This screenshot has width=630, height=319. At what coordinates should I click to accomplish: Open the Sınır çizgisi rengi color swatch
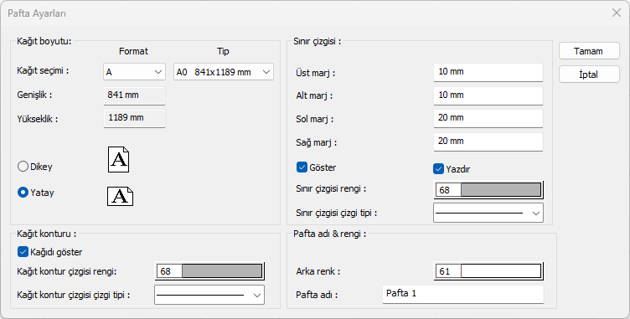(488, 190)
